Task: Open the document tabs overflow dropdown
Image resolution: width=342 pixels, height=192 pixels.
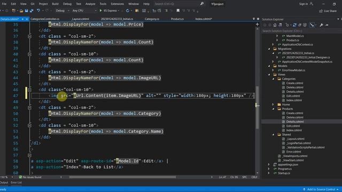Action: coord(254,19)
